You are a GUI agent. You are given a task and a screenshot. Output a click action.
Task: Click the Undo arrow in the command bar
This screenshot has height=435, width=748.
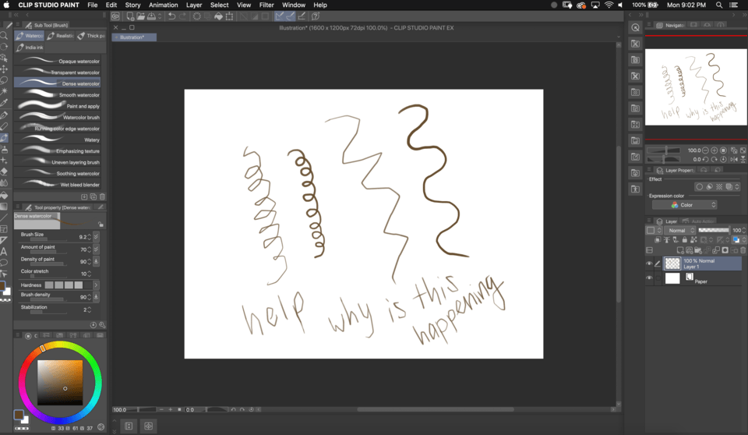click(171, 16)
